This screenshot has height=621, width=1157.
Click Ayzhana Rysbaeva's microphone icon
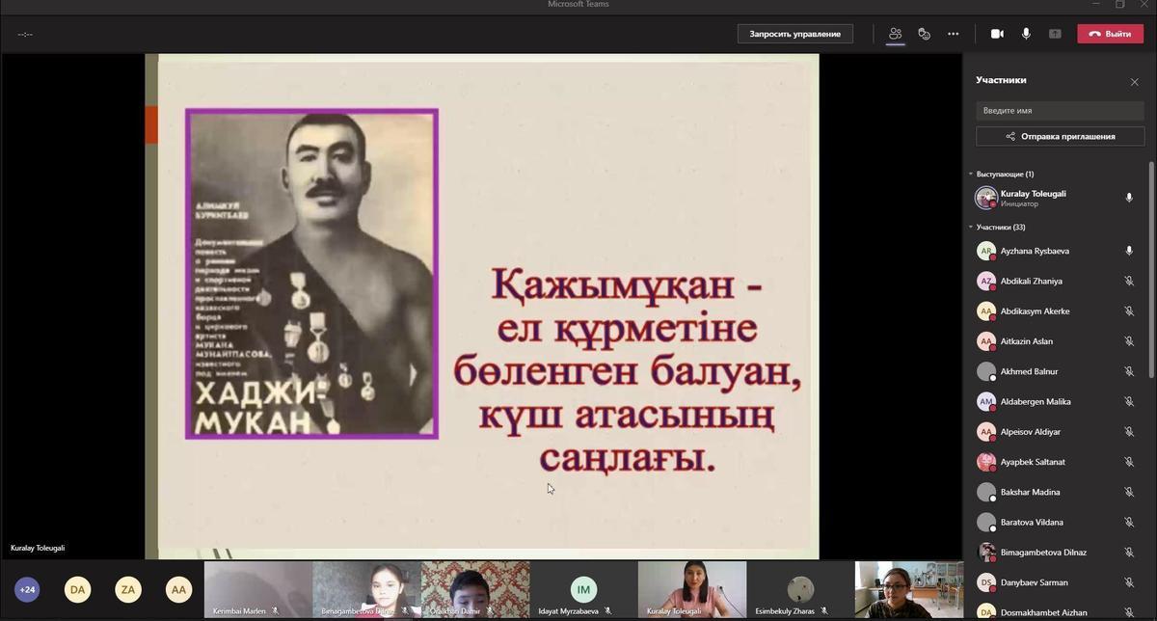point(1128,251)
